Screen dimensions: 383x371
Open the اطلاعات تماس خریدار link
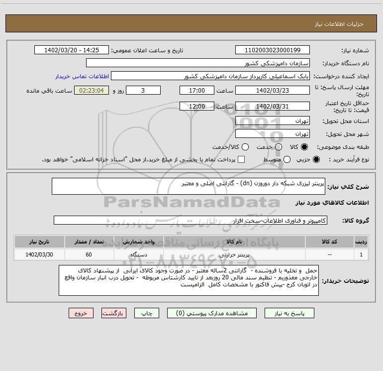tap(82, 76)
